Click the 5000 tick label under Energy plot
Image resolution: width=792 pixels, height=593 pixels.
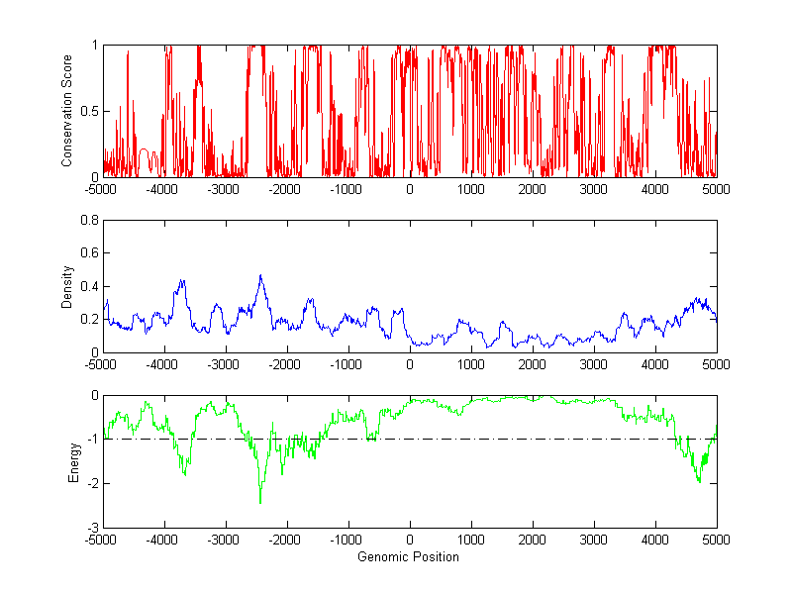716,541
